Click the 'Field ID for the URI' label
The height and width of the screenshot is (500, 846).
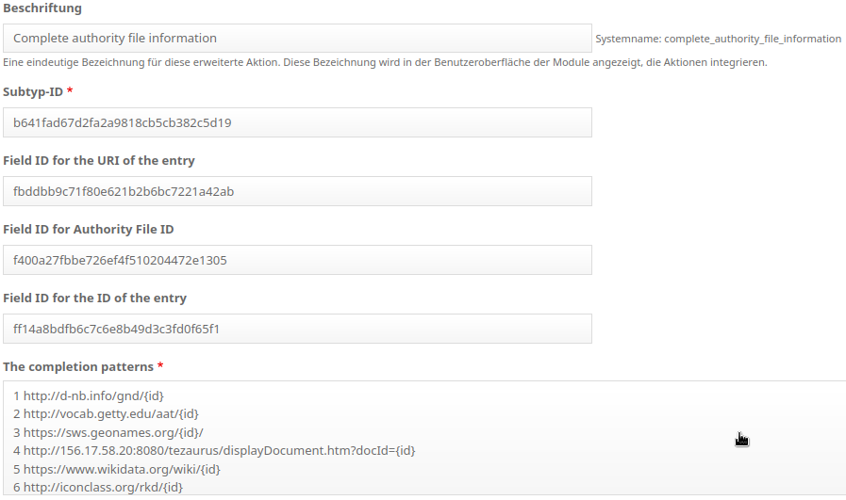(99, 161)
